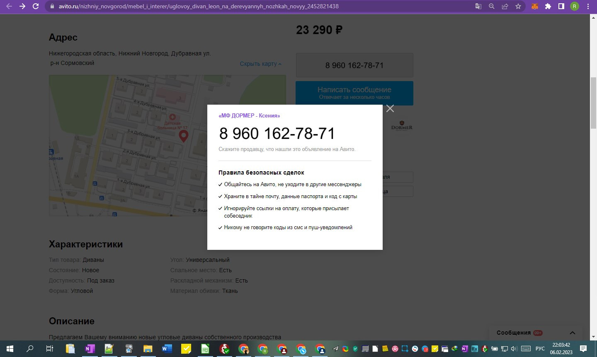597x357 pixels.
Task: Click «Тип товара: Диваны» row
Action: 76,260
